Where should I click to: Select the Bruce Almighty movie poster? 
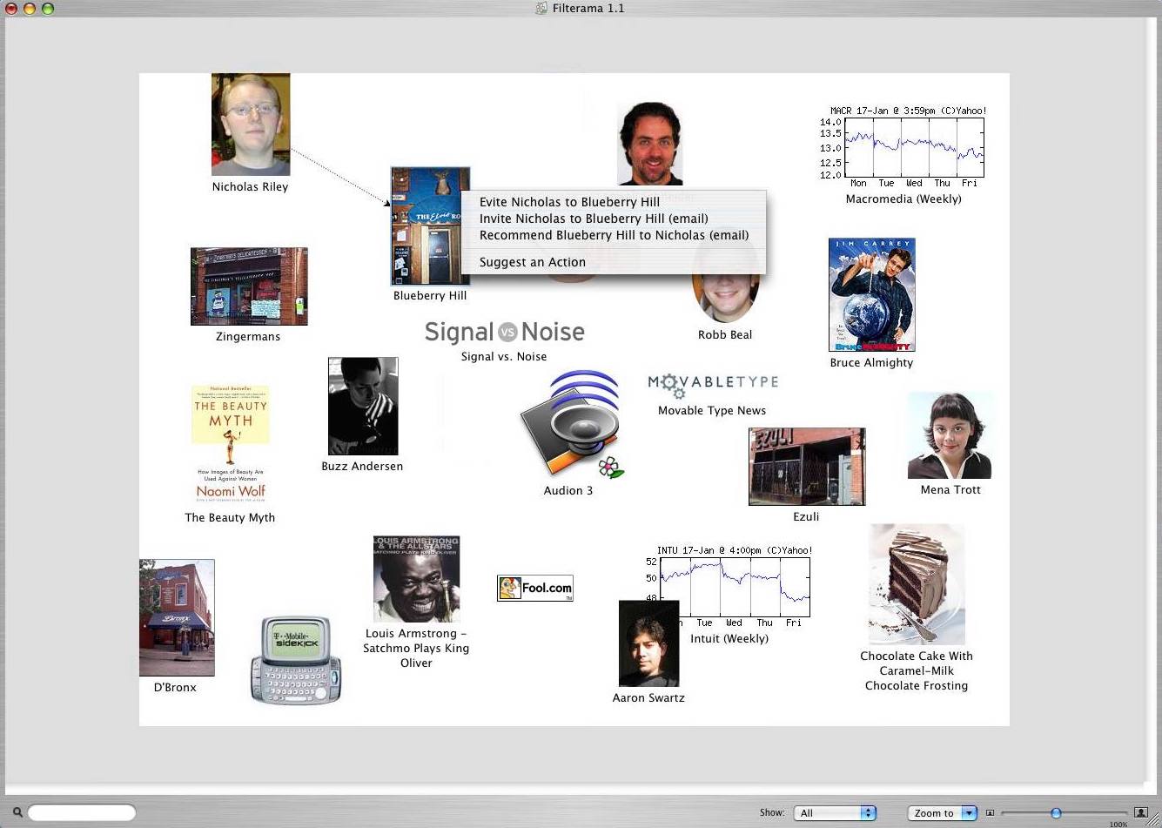click(x=871, y=294)
